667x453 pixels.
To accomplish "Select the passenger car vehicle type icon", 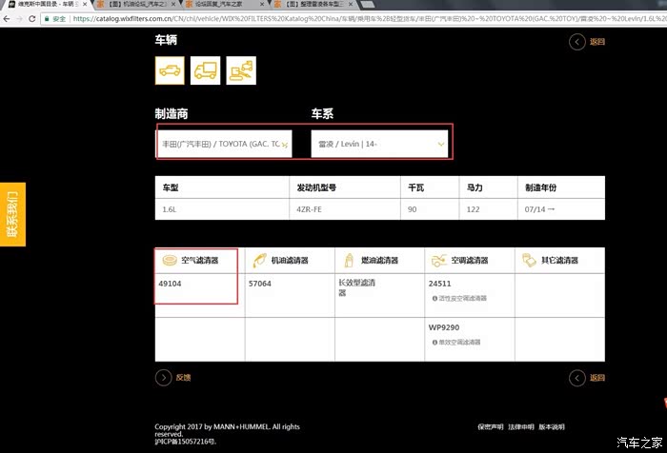I will coord(170,70).
